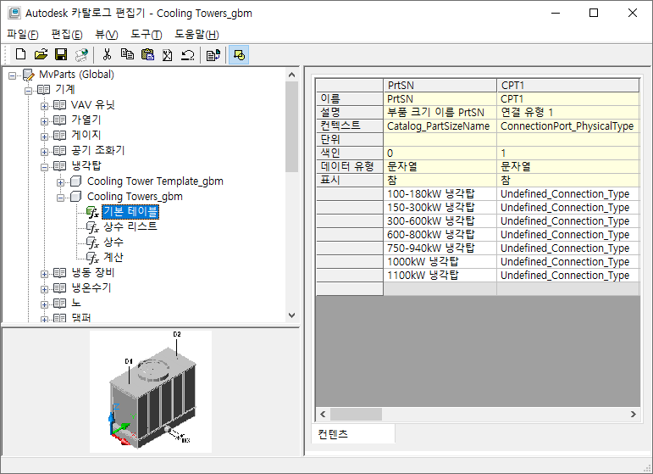653x474 pixels.
Task: Click the cooling tower preview image
Action: (151, 392)
